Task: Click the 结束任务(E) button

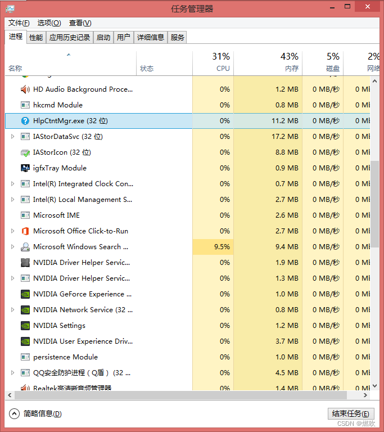Action: 351,413
